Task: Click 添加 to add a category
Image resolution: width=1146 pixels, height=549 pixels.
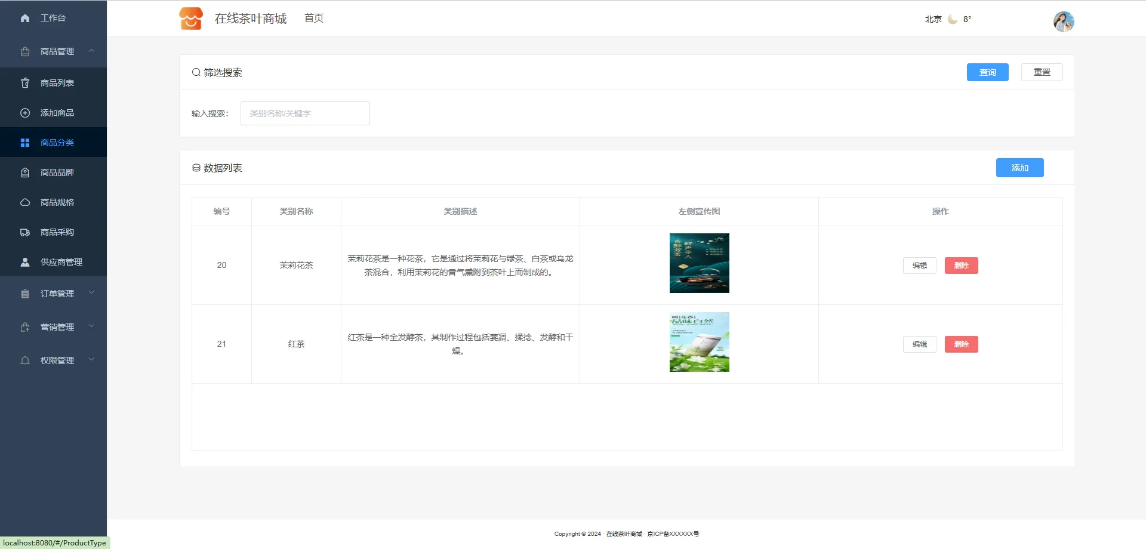Action: [1019, 168]
